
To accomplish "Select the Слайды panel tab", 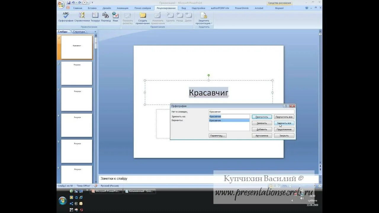I will 63,32.
